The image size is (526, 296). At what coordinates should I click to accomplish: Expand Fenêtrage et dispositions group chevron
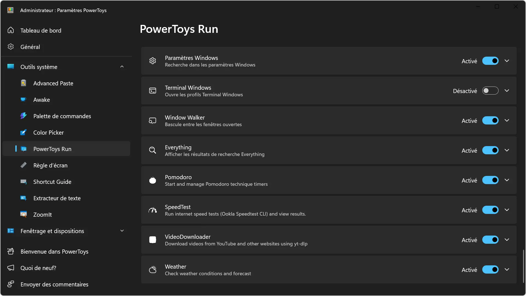point(122,231)
